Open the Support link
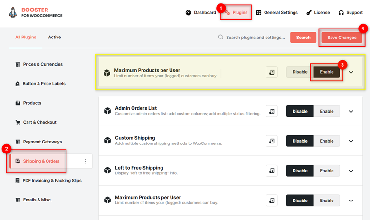This screenshot has width=370, height=220. coord(351,12)
